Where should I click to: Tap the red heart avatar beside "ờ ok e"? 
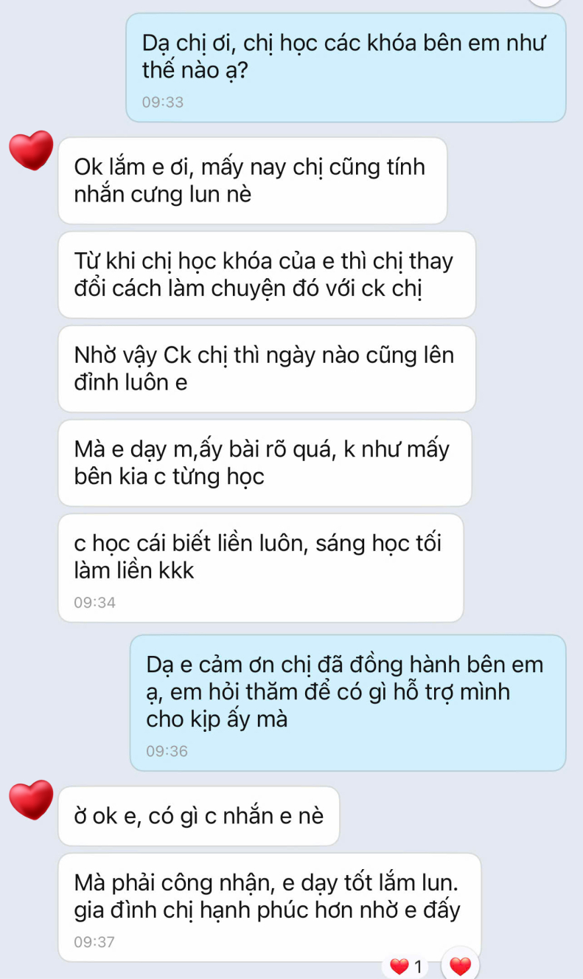point(31,800)
